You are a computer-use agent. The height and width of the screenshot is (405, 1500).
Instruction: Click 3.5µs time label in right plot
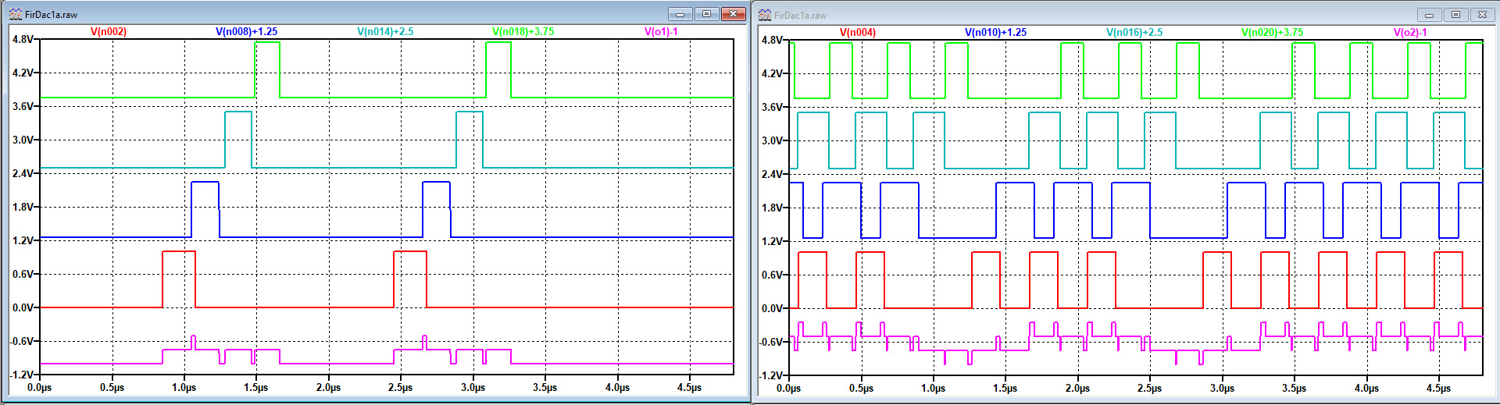1294,388
